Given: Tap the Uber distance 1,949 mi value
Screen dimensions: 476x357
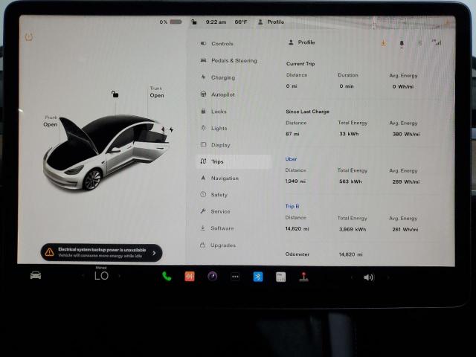Looking at the screenshot, I should tap(295, 181).
